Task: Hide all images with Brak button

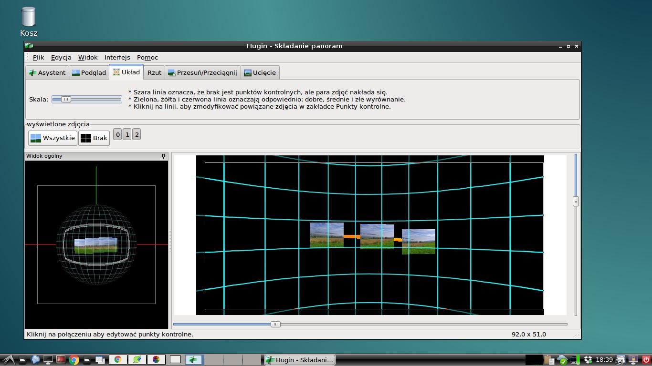Action: 94,138
